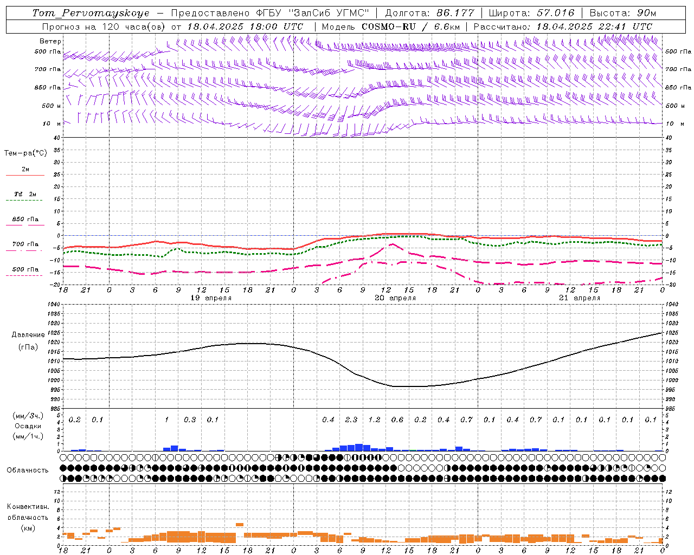Click the Td 2м legend label

coord(25,194)
